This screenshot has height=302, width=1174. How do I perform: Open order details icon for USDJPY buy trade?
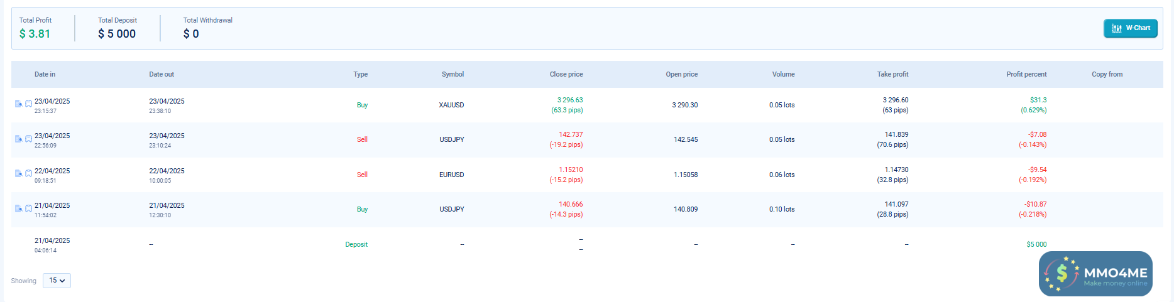point(18,208)
